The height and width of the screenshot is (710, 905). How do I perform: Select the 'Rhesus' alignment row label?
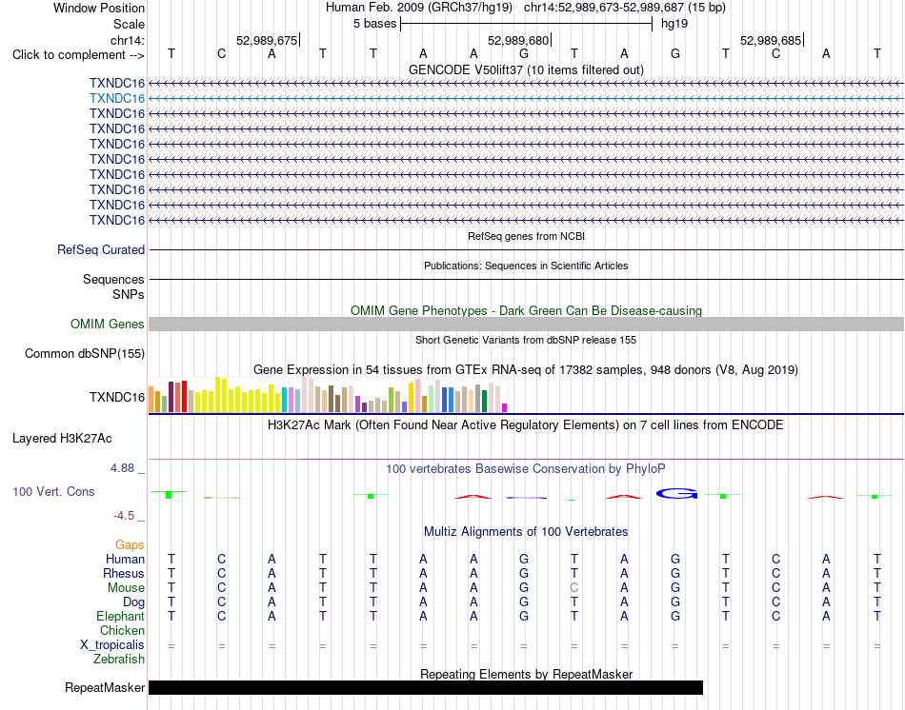tap(124, 573)
